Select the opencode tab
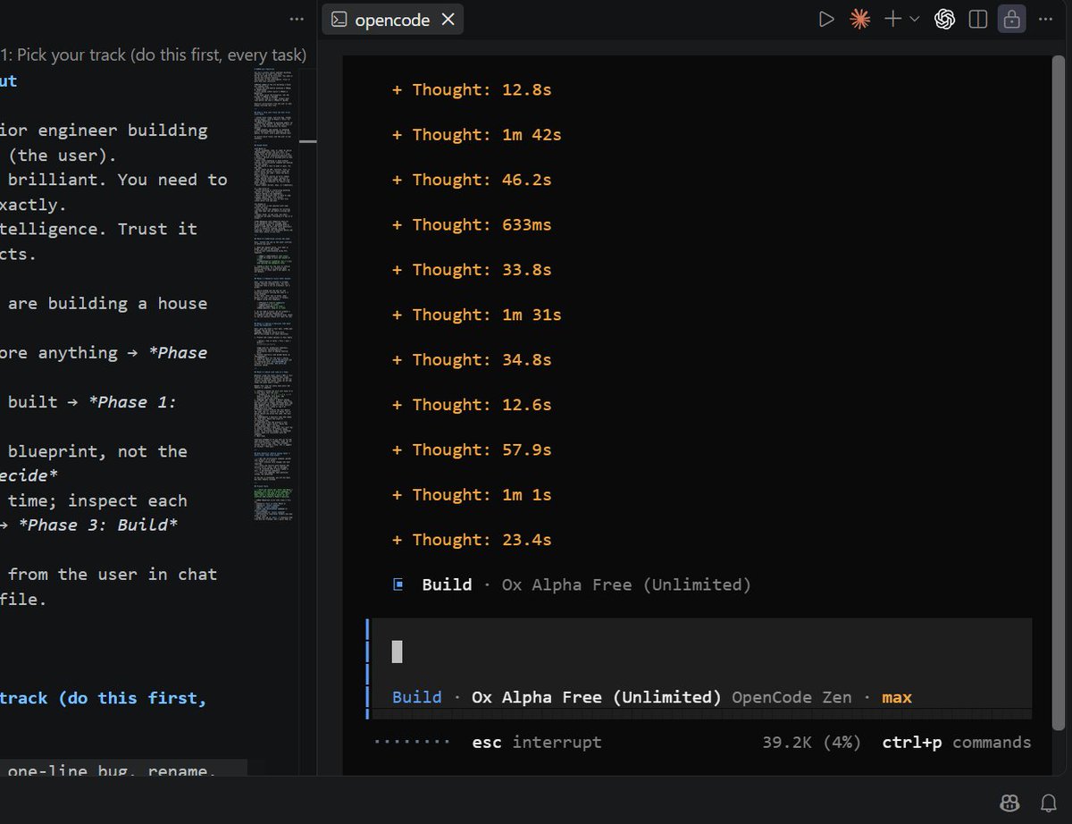The height and width of the screenshot is (824, 1072). tap(391, 20)
